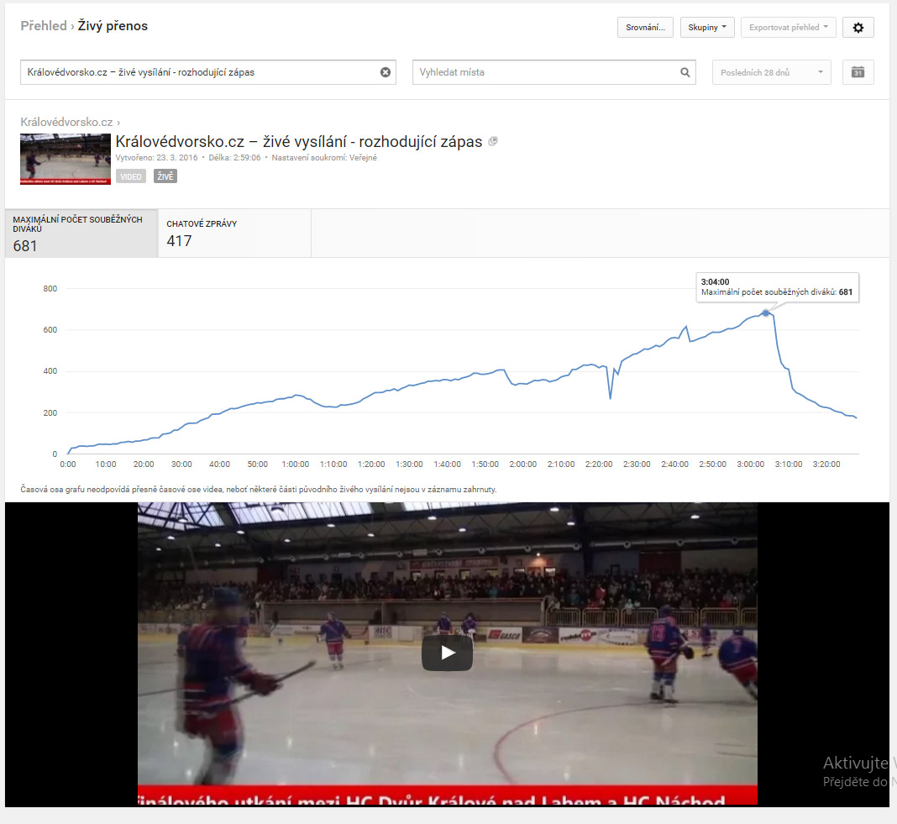Screen dimensions: 897x824
Task: Open the settings gear icon
Action: (858, 28)
